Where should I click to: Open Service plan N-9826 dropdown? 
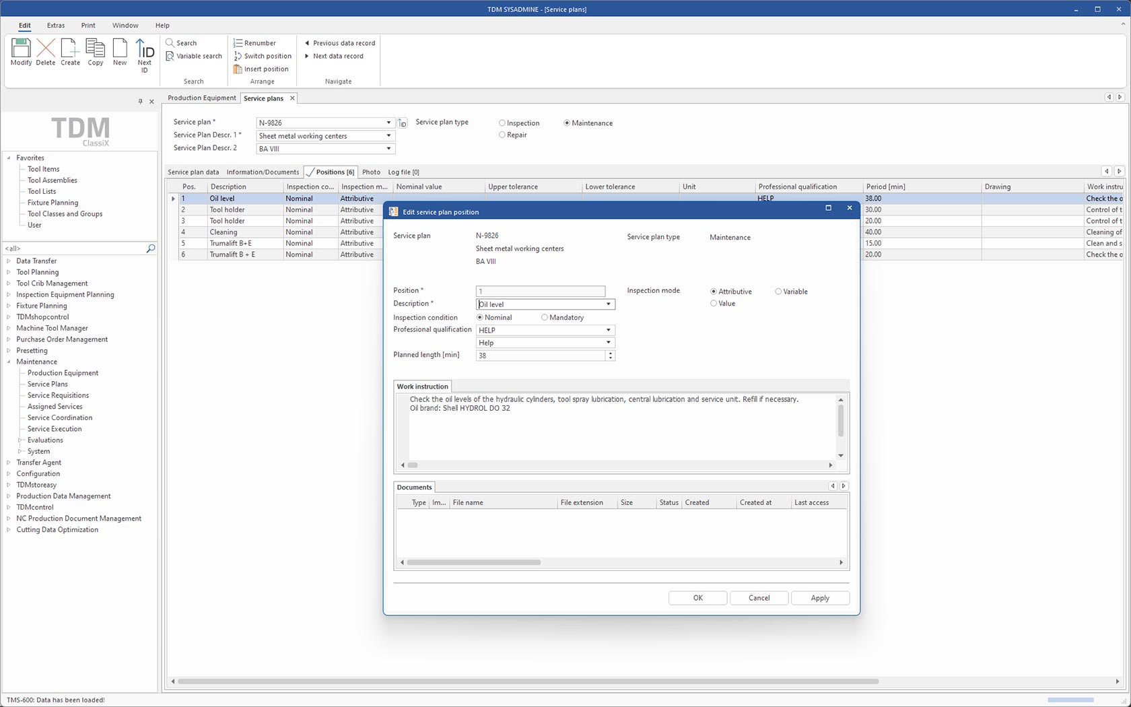[388, 123]
